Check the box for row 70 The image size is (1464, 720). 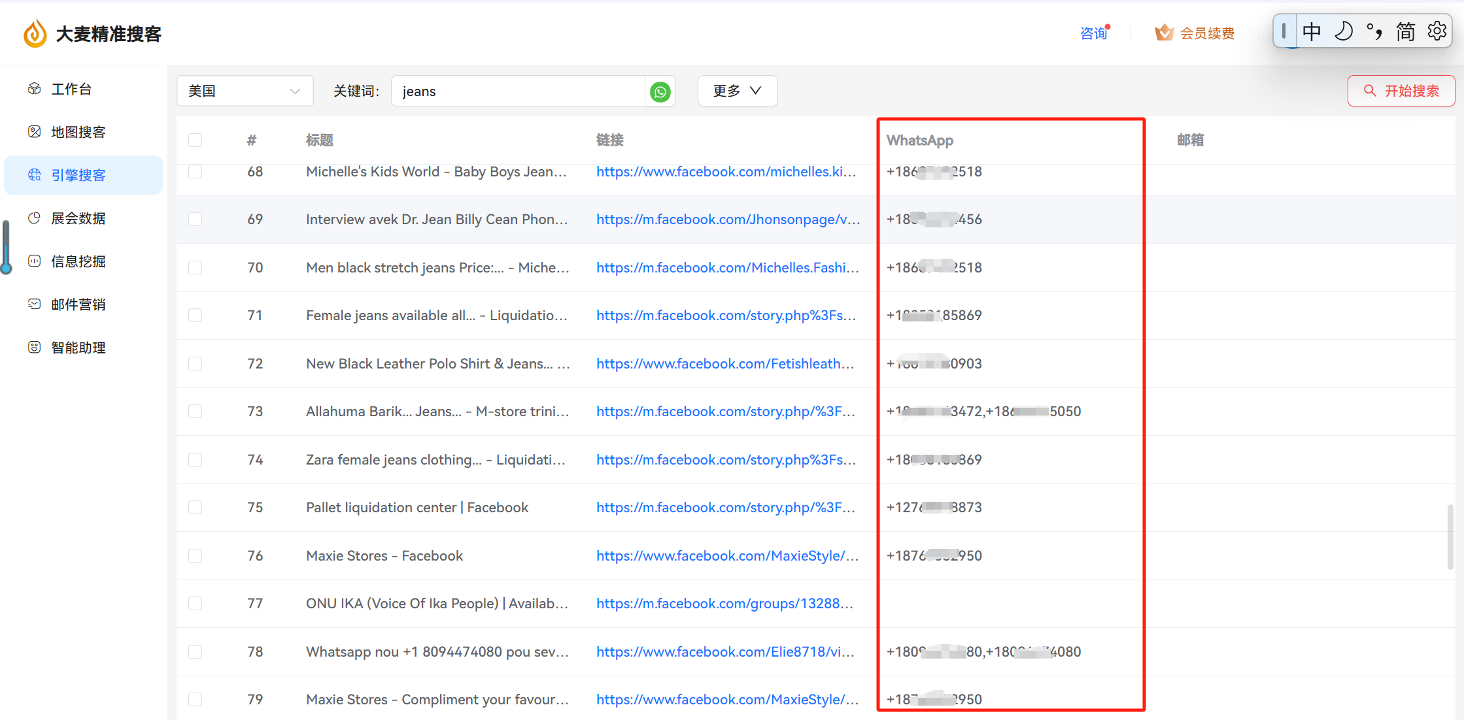point(195,267)
